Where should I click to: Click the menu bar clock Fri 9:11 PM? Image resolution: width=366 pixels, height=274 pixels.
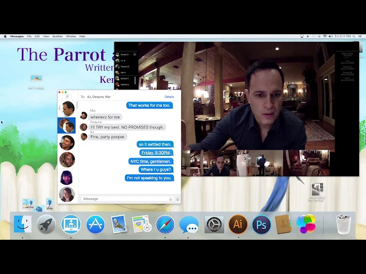click(343, 37)
